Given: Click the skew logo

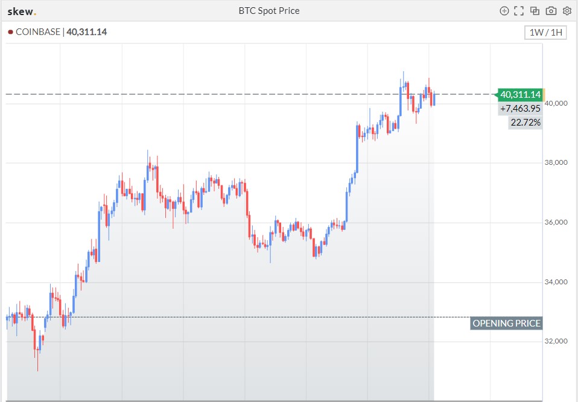Looking at the screenshot, I should [22, 11].
